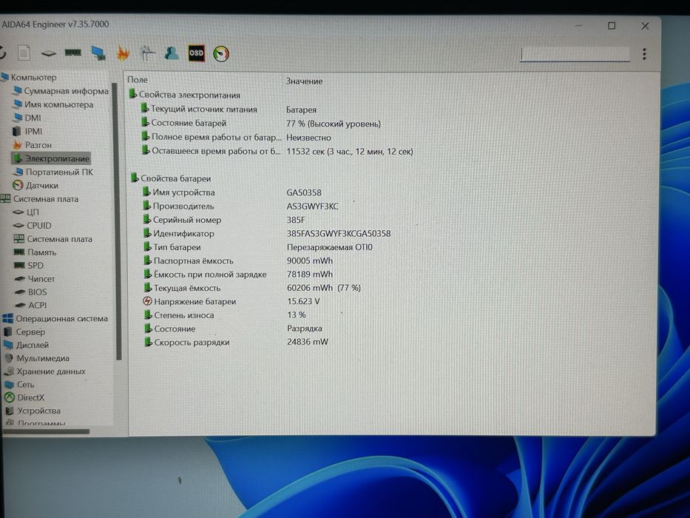Open the sensor gauge toolbar icon
Image resolution: width=690 pixels, height=518 pixels.
point(221,54)
